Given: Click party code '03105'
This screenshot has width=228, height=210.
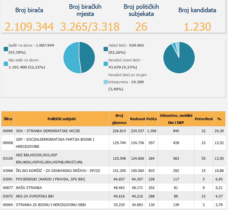Looking at the screenshot, I should point(8,159).
